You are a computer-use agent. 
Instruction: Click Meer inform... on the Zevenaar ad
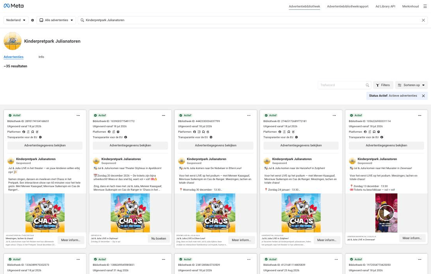pyautogui.click(x=412, y=238)
